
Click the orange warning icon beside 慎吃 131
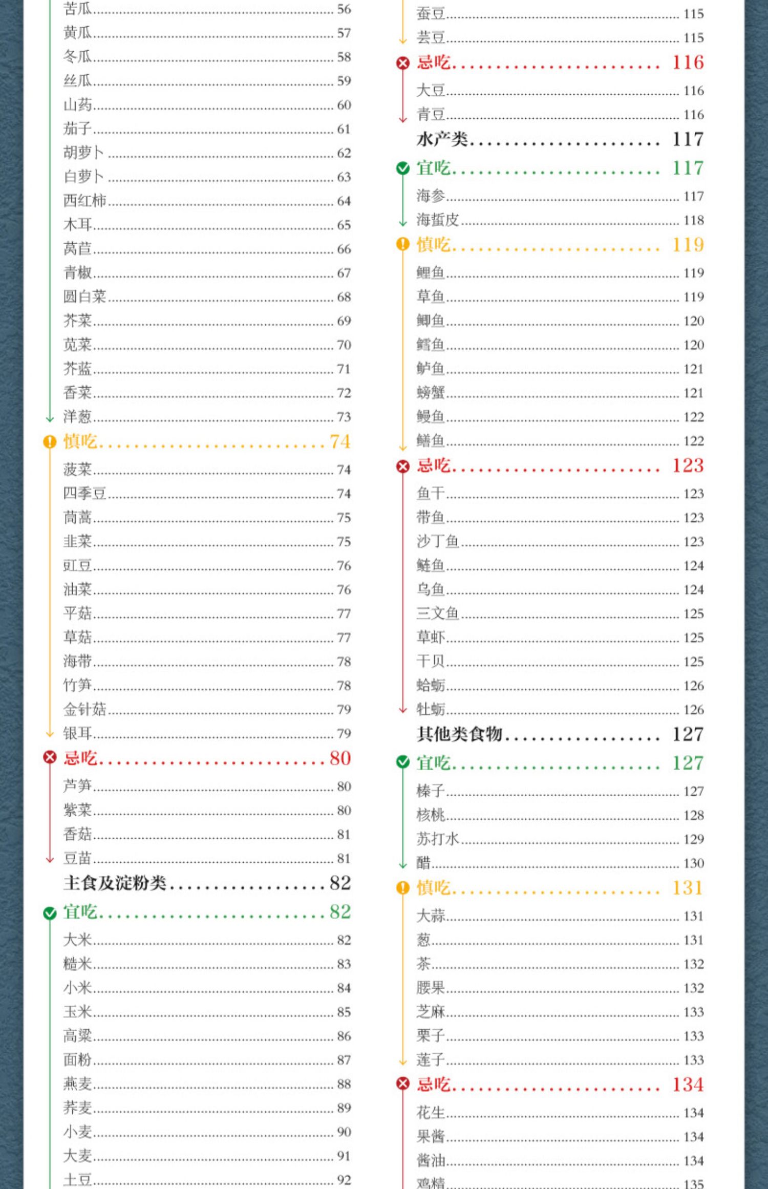point(403,887)
